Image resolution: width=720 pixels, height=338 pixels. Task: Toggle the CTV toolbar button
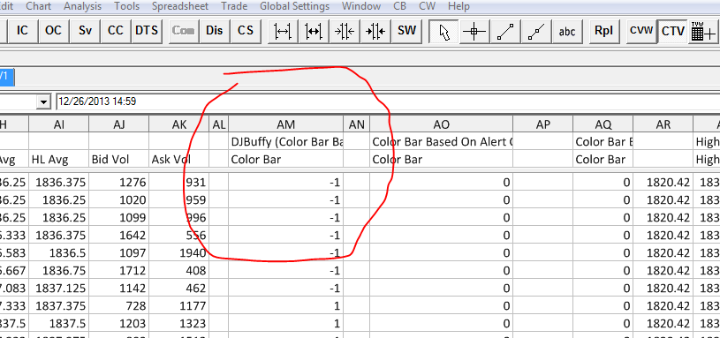pos(672,31)
